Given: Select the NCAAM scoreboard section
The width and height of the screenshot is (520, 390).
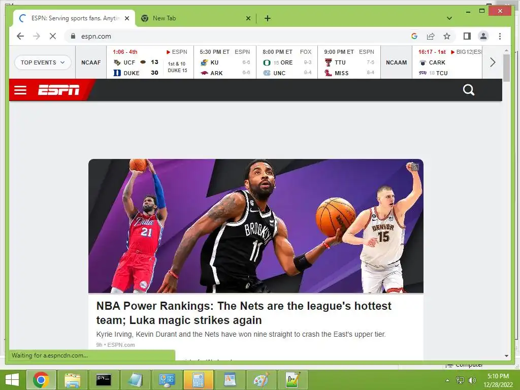Looking at the screenshot, I should (396, 62).
